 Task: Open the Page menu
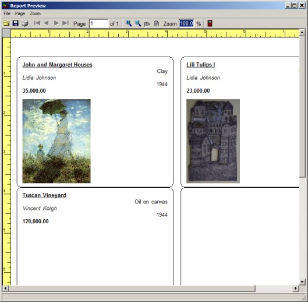coord(20,13)
